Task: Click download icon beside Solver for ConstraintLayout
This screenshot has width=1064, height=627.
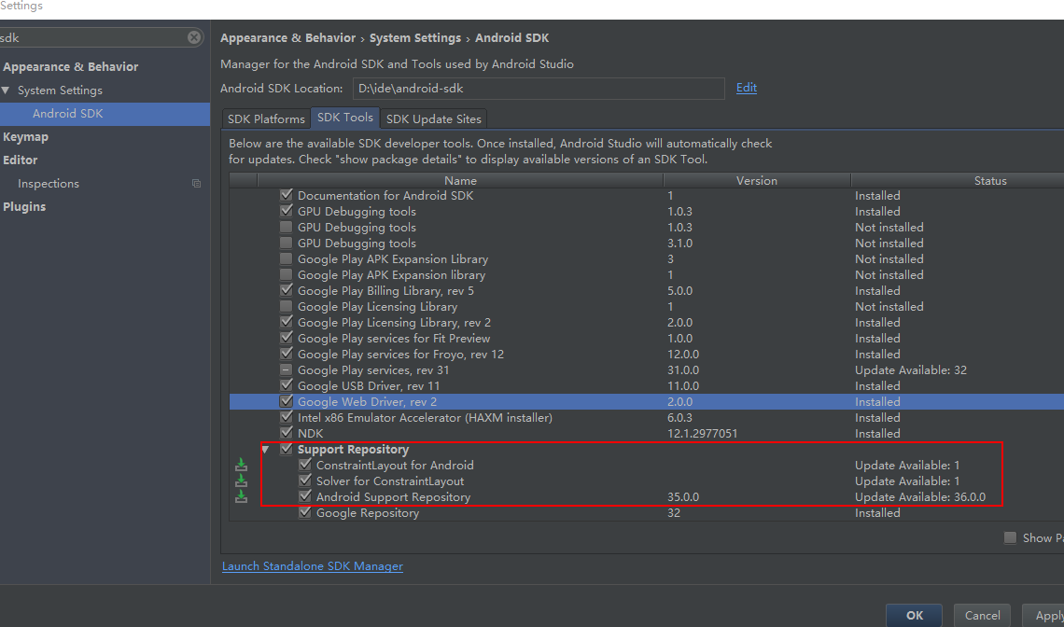Action: pyautogui.click(x=241, y=481)
